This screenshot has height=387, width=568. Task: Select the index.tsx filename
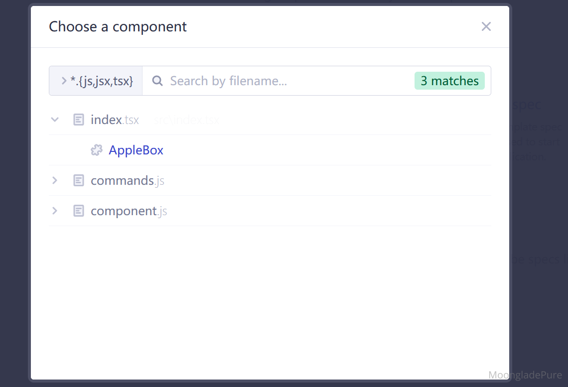click(x=115, y=120)
